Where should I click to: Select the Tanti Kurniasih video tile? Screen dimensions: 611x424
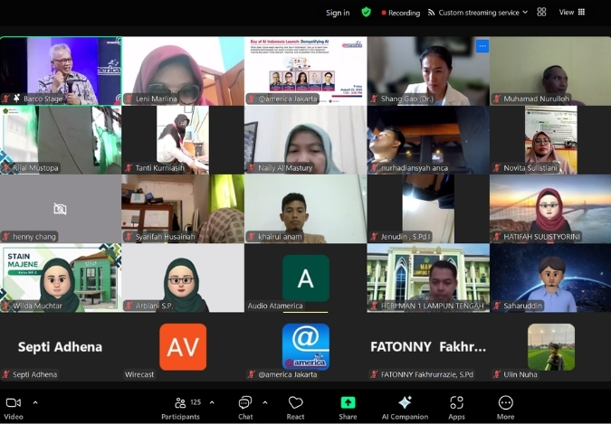click(x=183, y=140)
